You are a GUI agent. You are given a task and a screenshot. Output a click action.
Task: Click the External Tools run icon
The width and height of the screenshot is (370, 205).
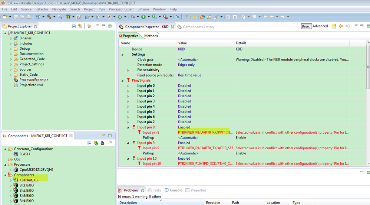pyautogui.click(x=165, y=17)
